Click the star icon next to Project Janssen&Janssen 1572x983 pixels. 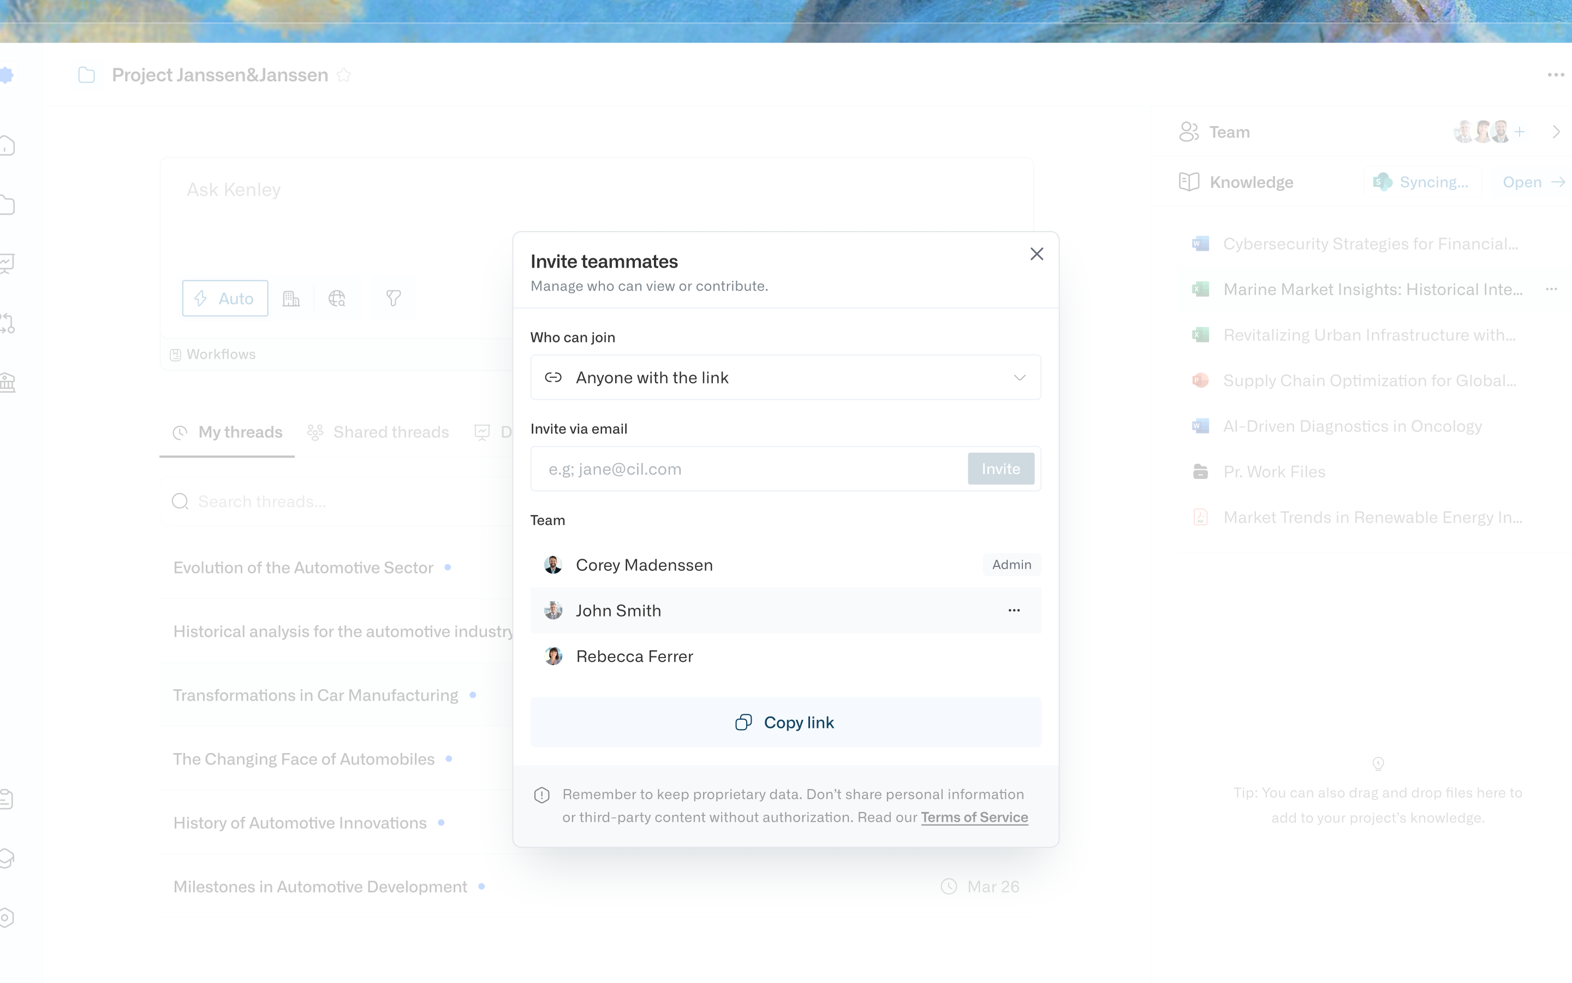[x=344, y=75]
